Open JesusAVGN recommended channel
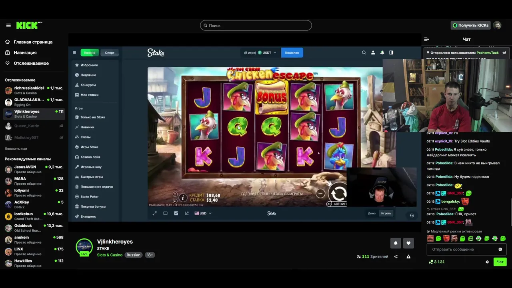 tap(34, 169)
